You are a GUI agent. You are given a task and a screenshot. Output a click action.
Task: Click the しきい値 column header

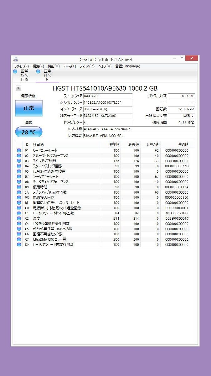150,144
